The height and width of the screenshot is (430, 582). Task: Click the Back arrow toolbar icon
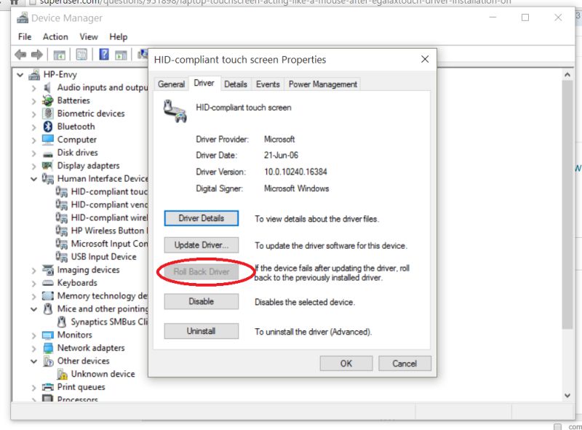pyautogui.click(x=20, y=55)
